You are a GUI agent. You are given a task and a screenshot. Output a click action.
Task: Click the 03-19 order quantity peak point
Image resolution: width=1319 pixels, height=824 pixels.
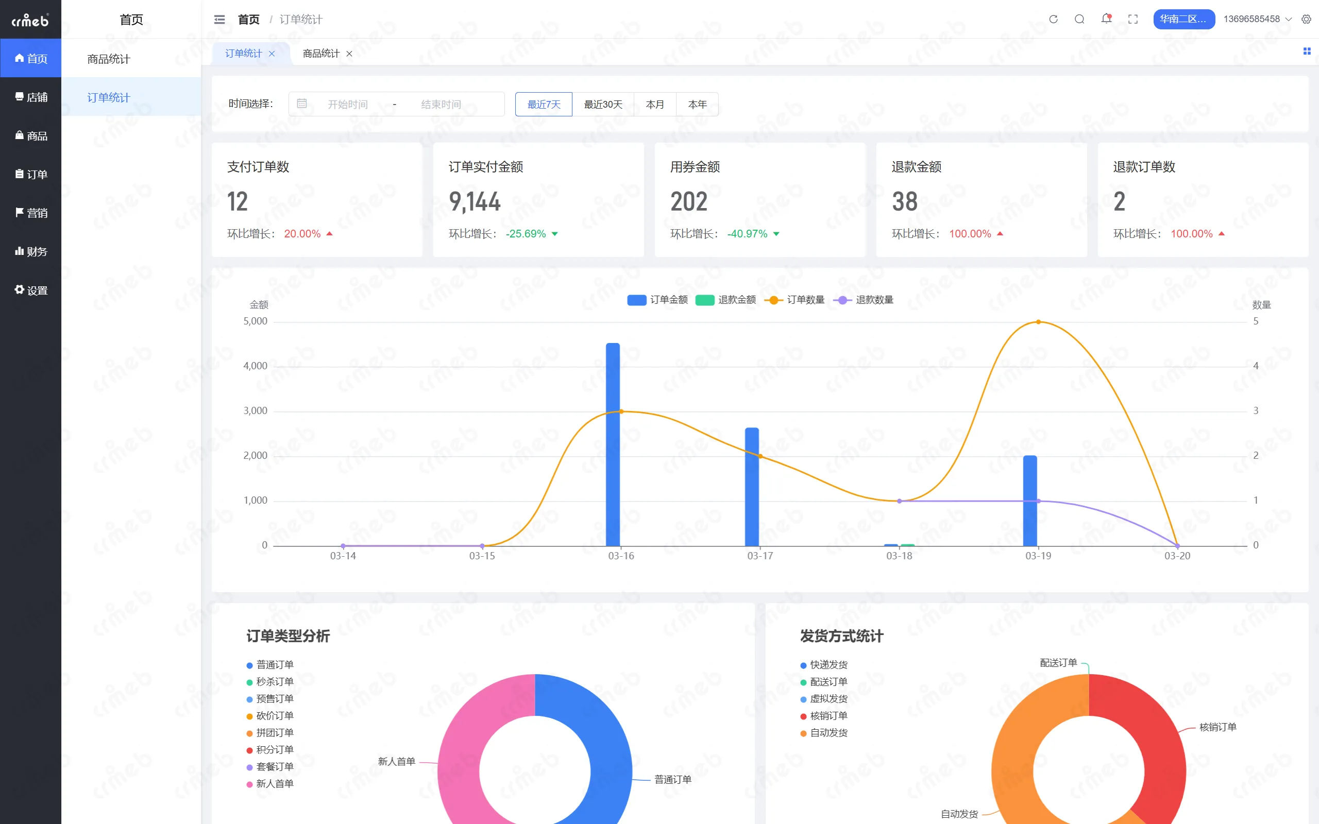pyautogui.click(x=1038, y=322)
